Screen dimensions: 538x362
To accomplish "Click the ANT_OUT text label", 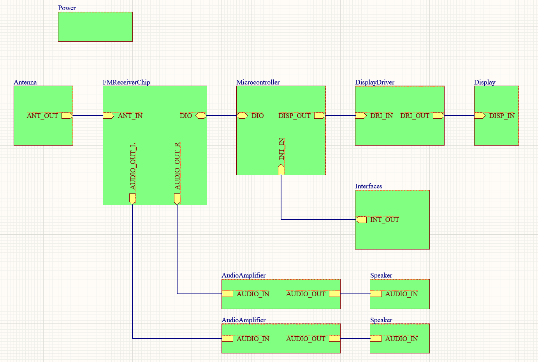I will (x=42, y=116).
